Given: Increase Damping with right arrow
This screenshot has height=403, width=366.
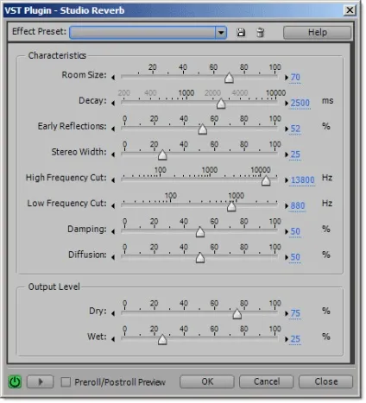Looking at the screenshot, I should click(x=287, y=231).
